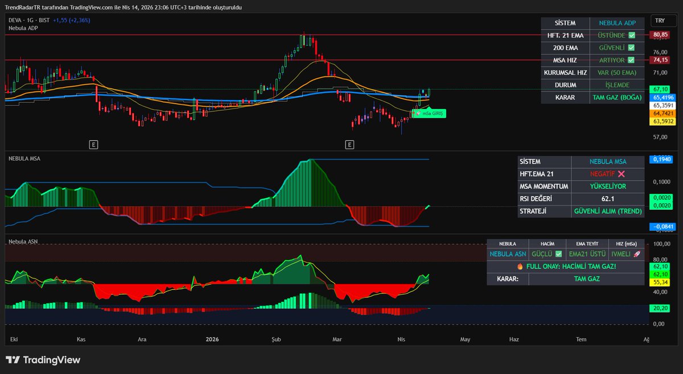Click the 63,5932 yellow price label
The height and width of the screenshot is (374, 683).
click(663, 121)
